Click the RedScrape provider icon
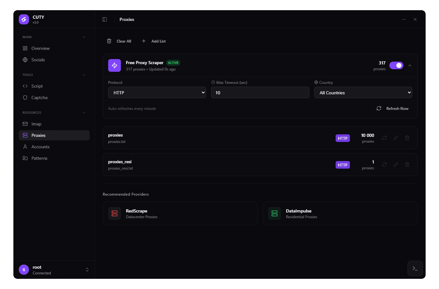The height and width of the screenshot is (289, 439). tap(115, 213)
